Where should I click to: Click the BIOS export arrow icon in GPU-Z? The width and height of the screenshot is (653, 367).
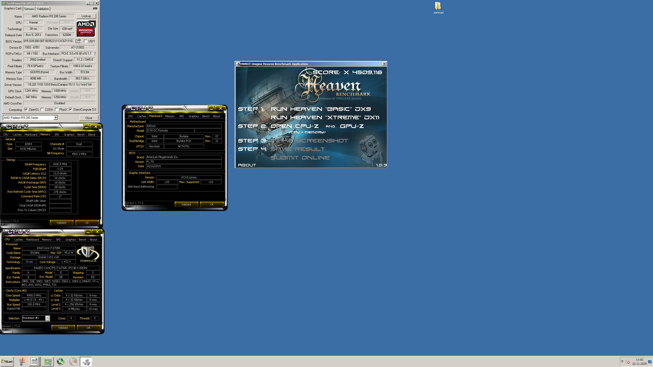point(78,41)
